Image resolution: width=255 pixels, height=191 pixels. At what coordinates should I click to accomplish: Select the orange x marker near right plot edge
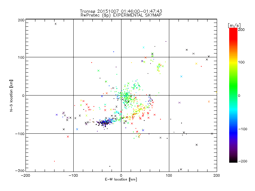(x=209, y=102)
